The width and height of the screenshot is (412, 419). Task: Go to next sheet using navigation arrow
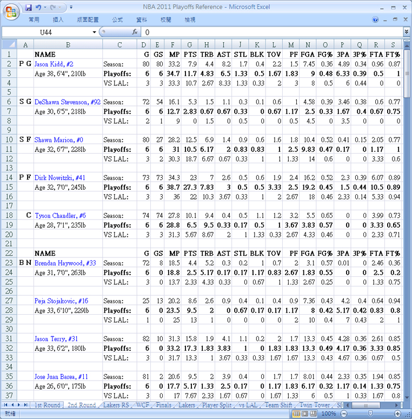(x=19, y=405)
